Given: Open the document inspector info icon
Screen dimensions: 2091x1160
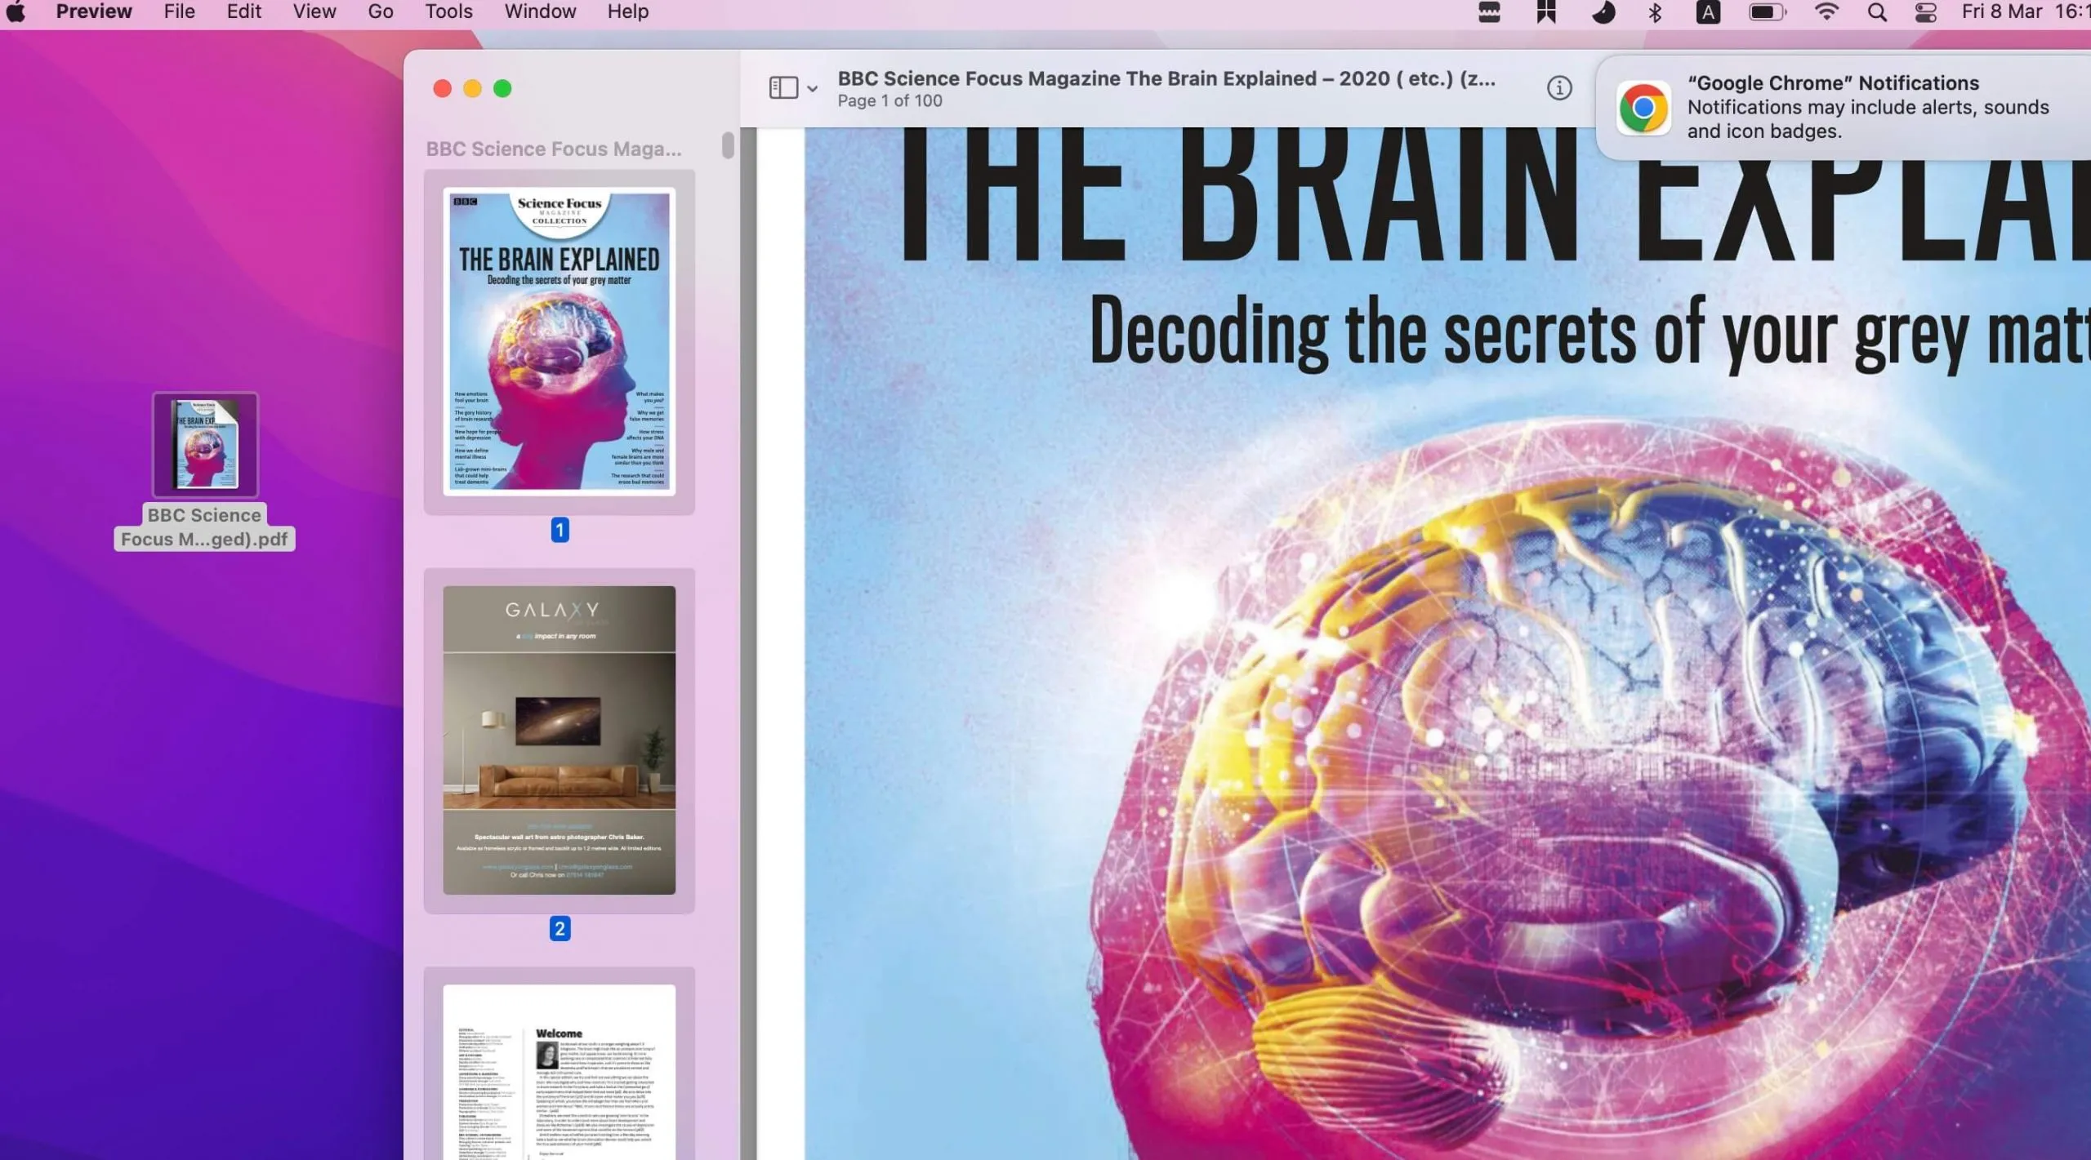Looking at the screenshot, I should pyautogui.click(x=1558, y=87).
